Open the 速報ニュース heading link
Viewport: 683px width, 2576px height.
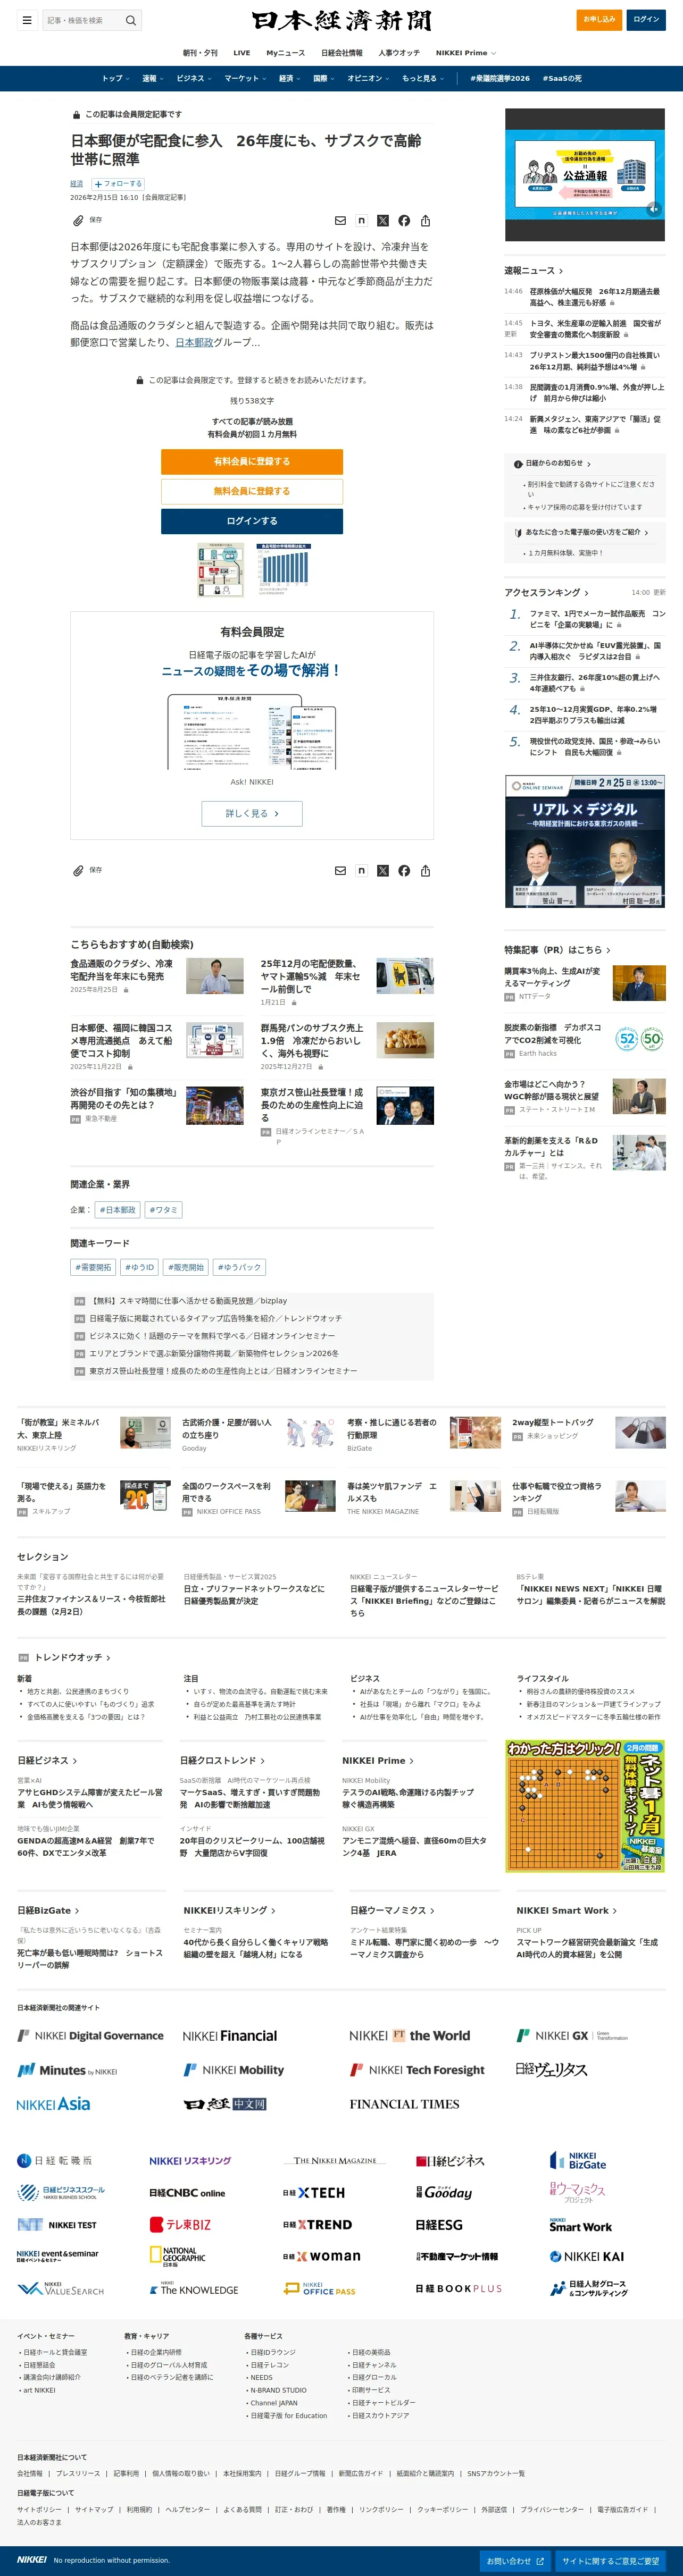pyautogui.click(x=534, y=271)
